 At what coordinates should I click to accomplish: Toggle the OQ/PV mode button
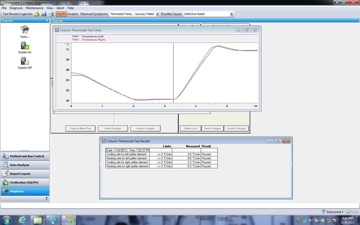(61, 14)
